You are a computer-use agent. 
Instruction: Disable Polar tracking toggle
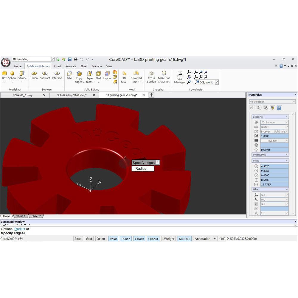click(x=113, y=239)
